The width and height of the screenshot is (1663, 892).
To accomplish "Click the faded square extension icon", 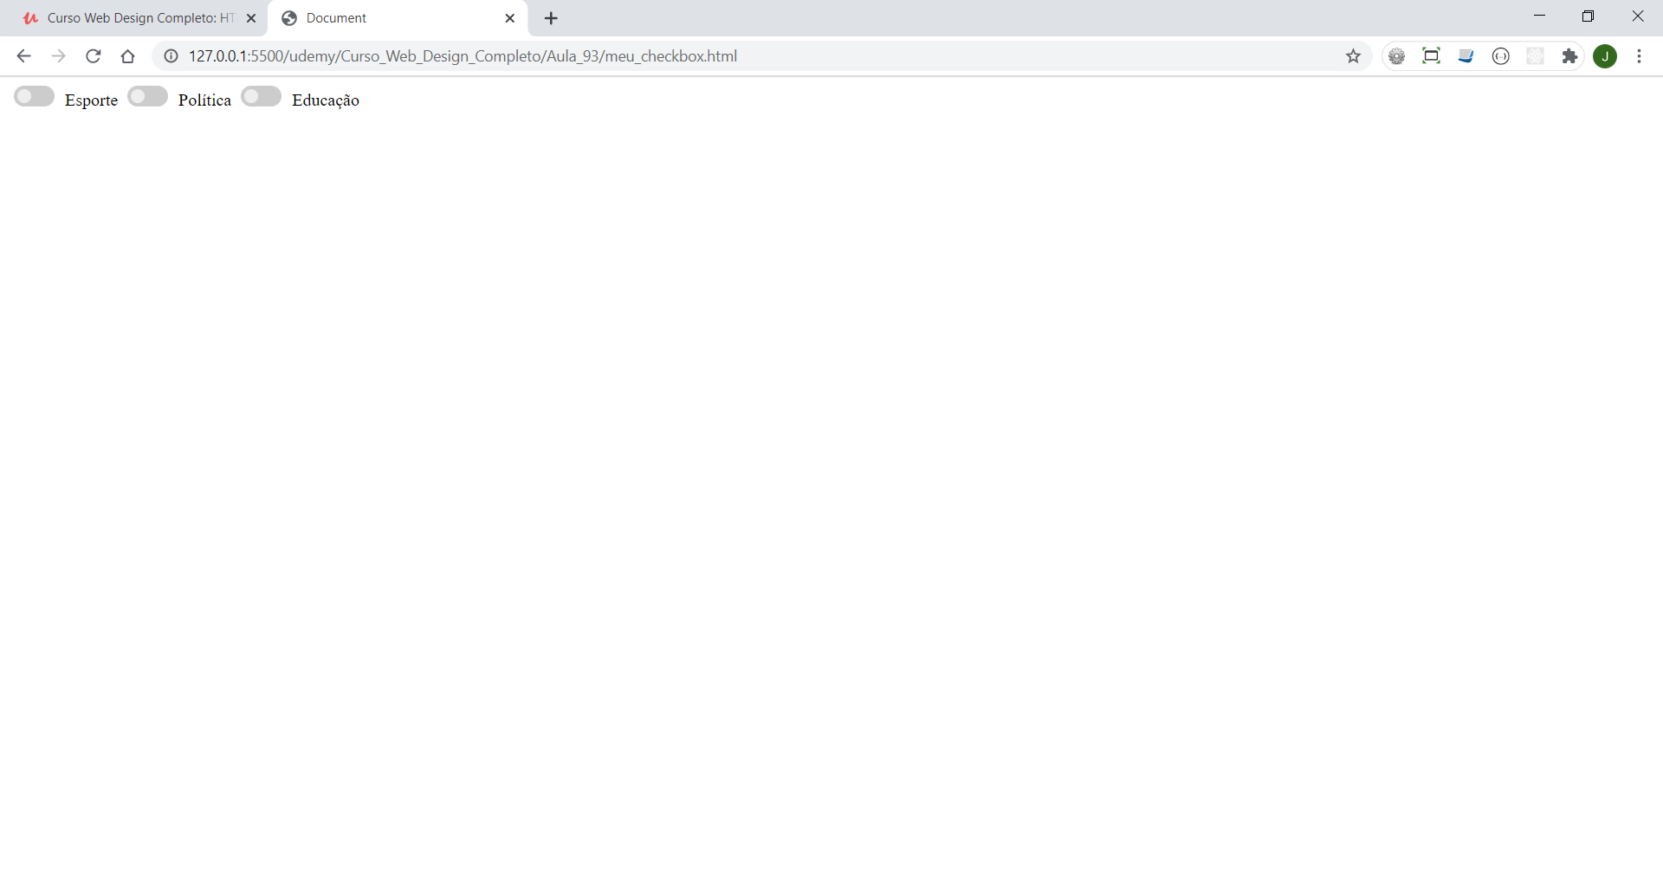I will [1535, 56].
